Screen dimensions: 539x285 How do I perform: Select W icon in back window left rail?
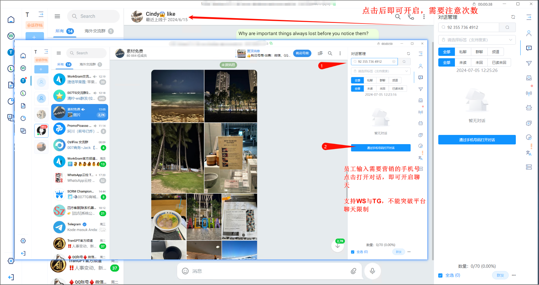(x=11, y=36)
